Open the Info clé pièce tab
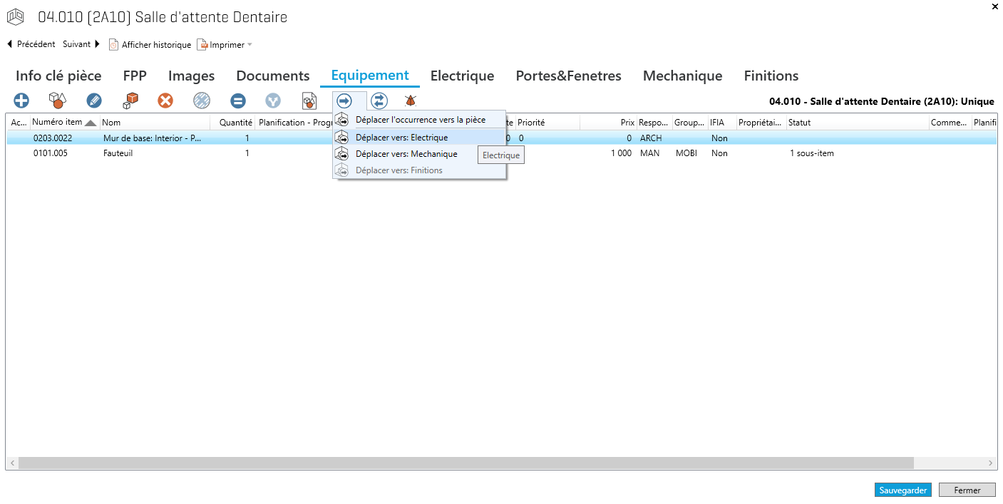 coord(58,76)
